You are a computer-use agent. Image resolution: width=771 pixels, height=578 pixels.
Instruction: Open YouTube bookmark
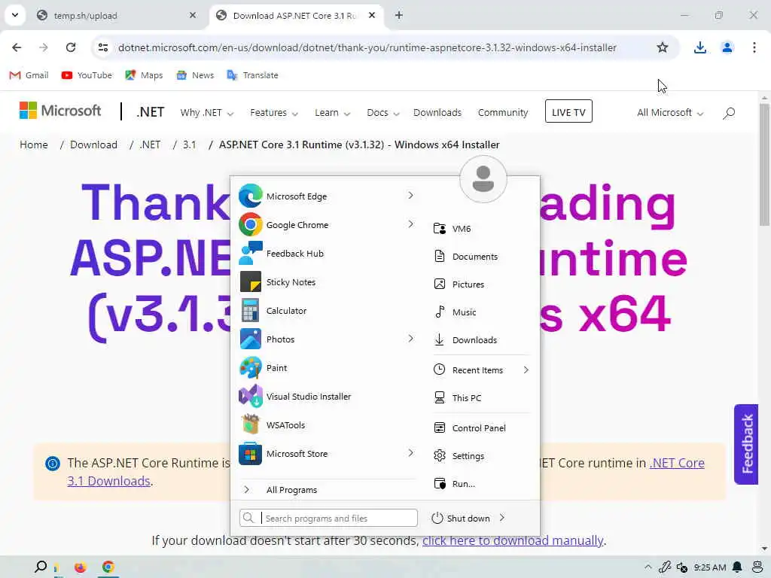click(87, 75)
